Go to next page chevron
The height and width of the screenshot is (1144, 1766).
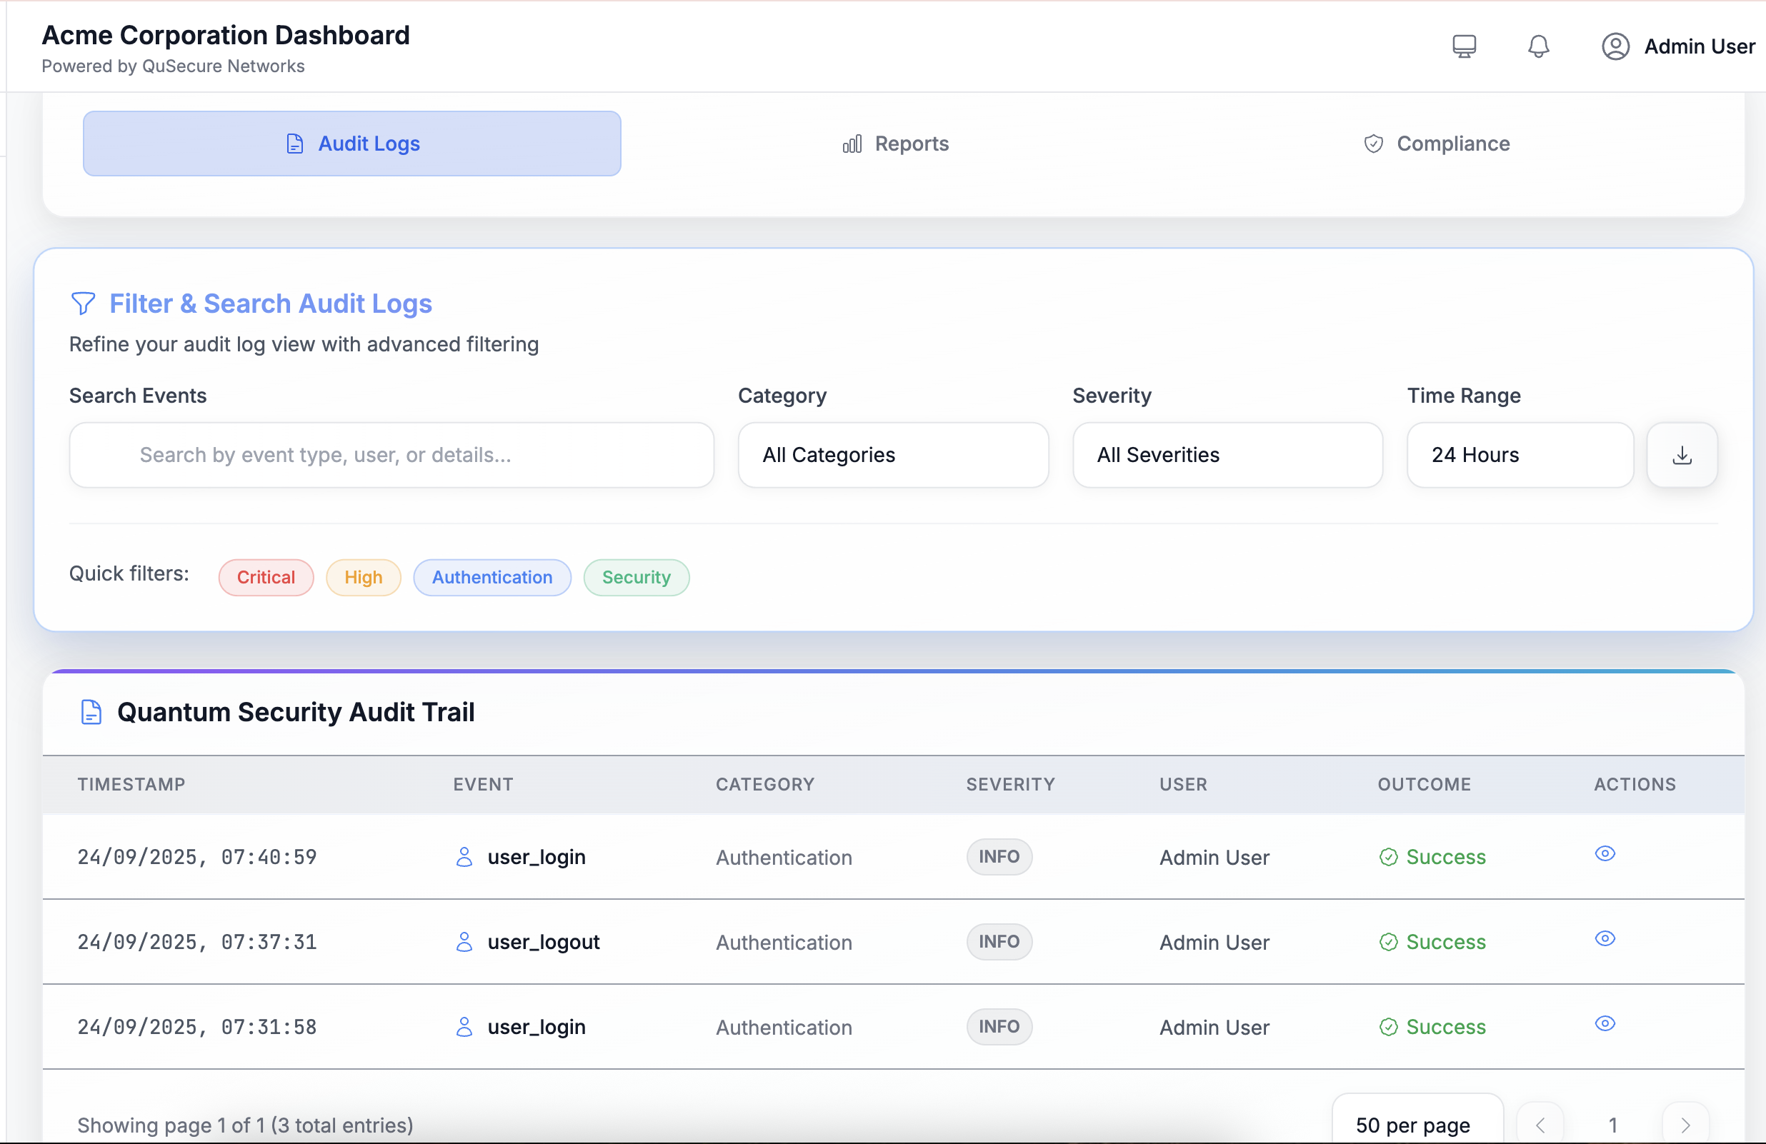coord(1685,1125)
